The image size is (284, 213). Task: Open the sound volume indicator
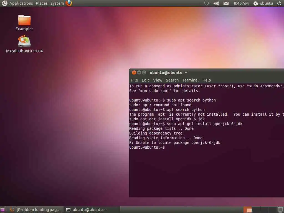click(x=216, y=3)
